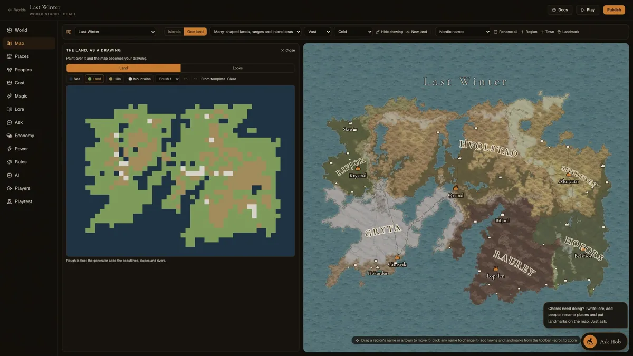This screenshot has width=633, height=356.
Task: Open the Vast size dropdown
Action: 318,32
